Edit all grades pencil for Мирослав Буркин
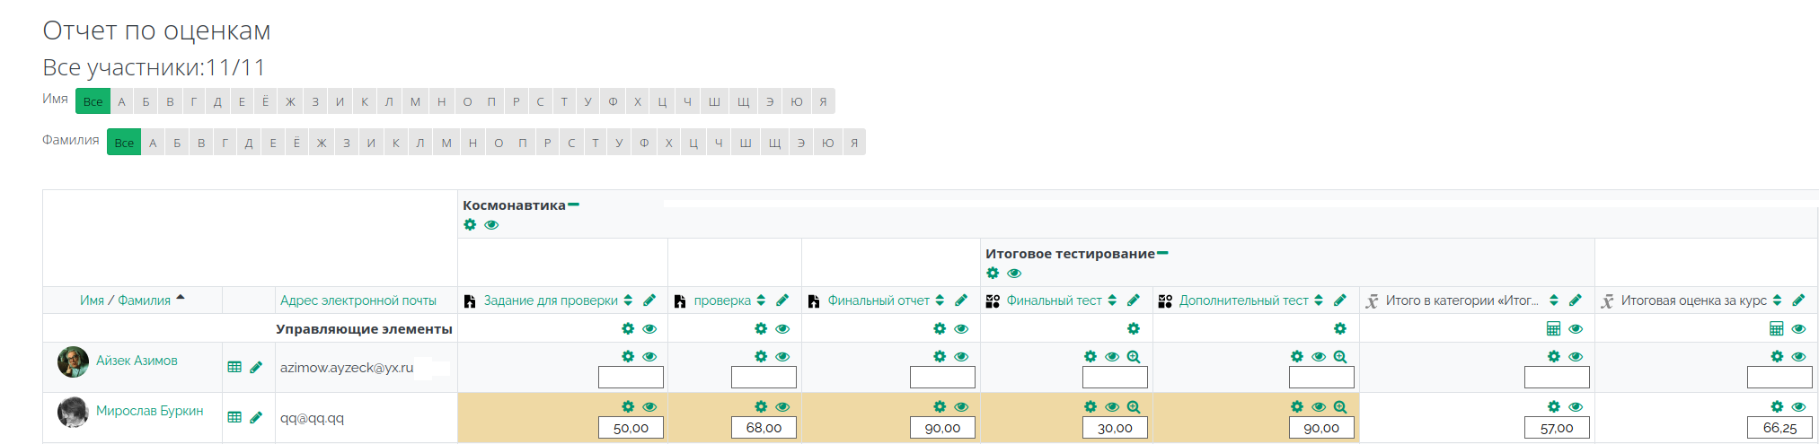Viewport: 1819px width, 444px height. pyautogui.click(x=256, y=417)
